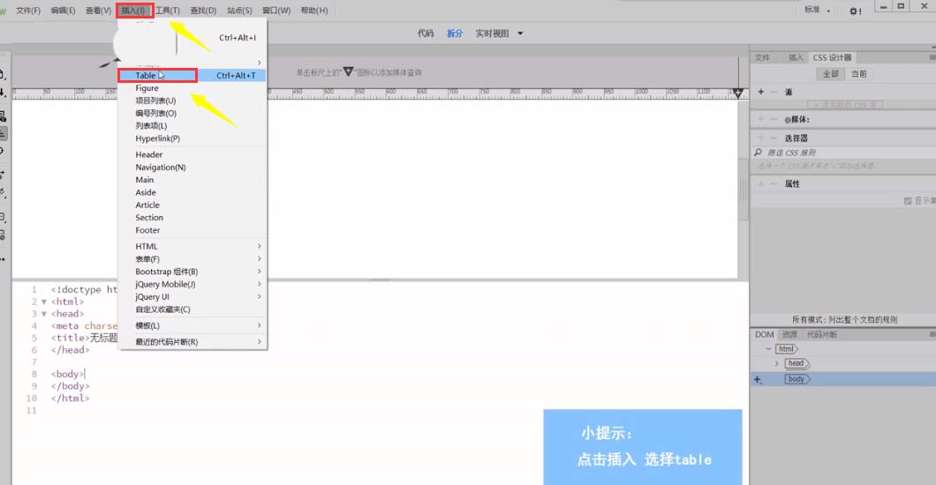Screen dimensions: 936x485
Task: Click the plus icon to add CSS source
Action: point(760,92)
